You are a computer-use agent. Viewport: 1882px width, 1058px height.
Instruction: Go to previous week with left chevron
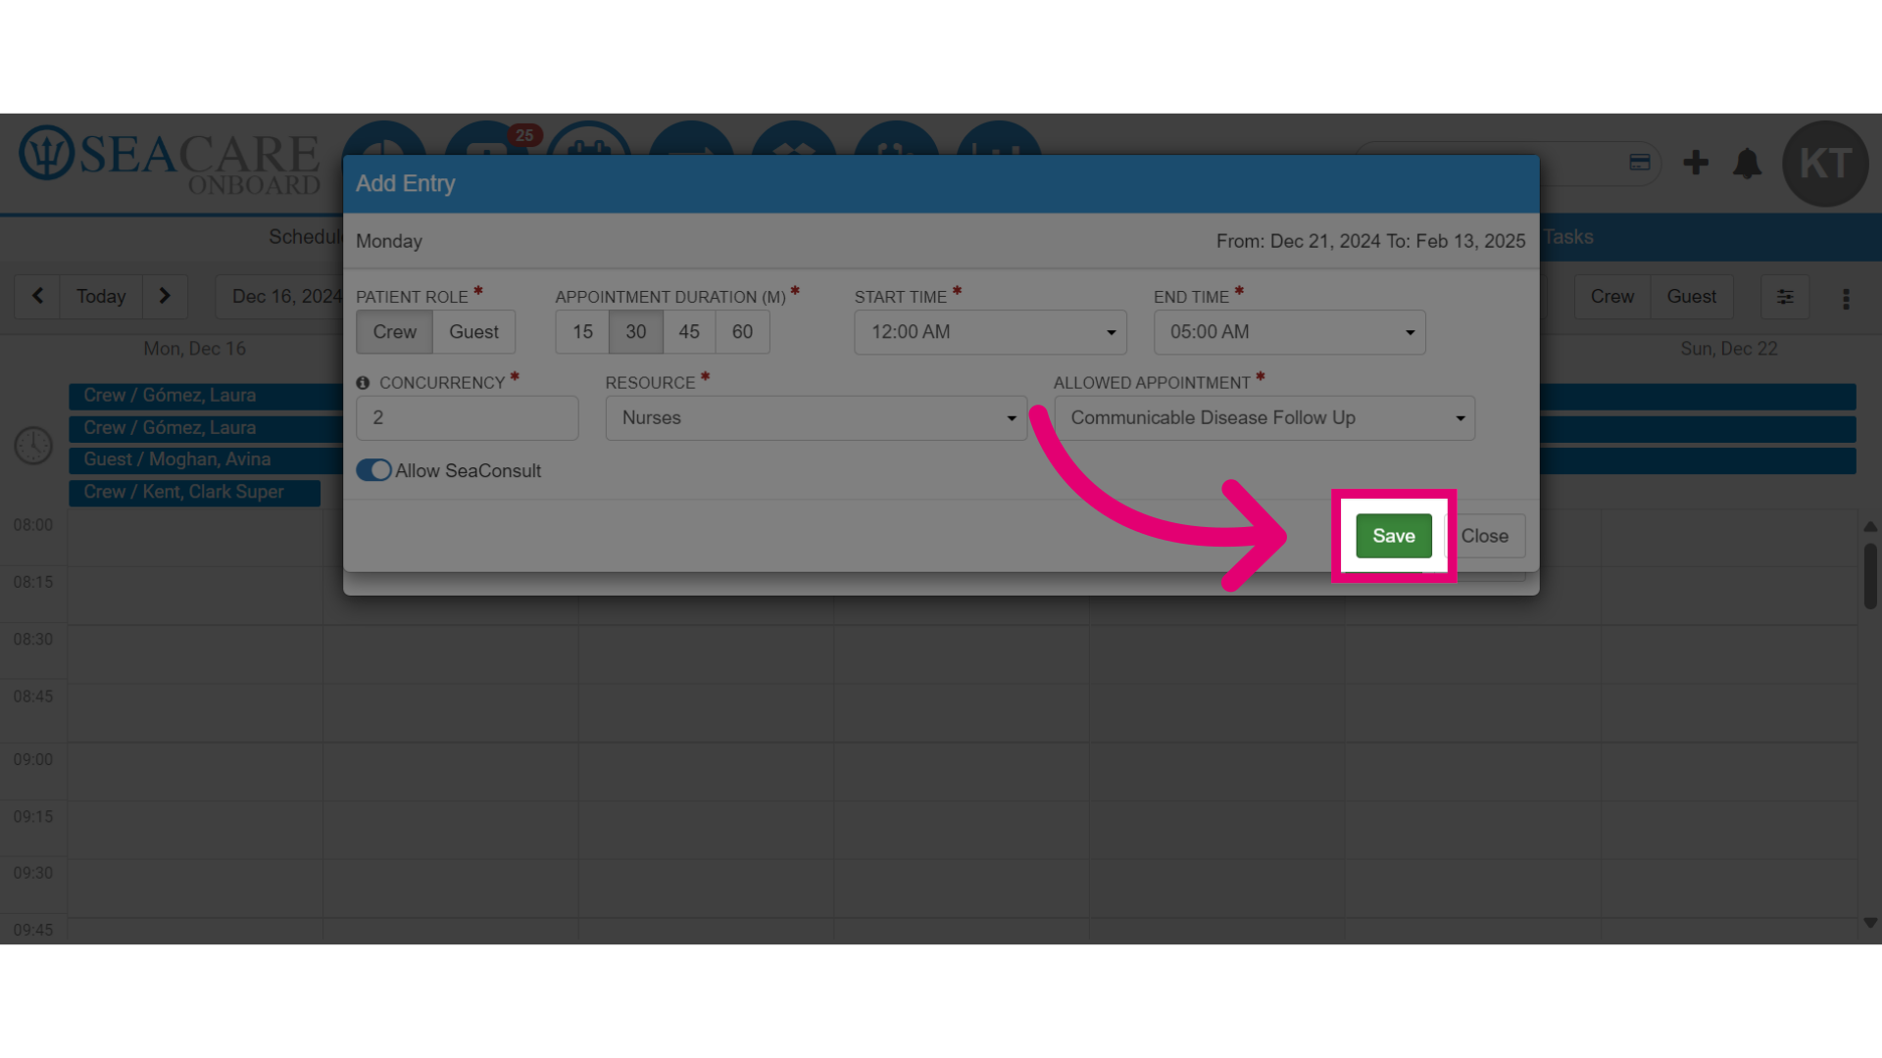coord(37,296)
